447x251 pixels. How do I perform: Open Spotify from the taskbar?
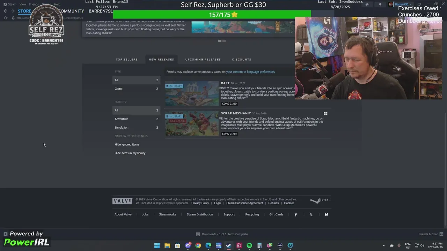click(249, 245)
